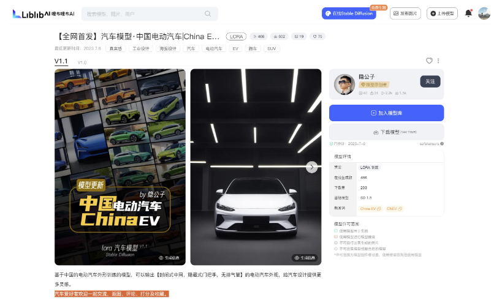This screenshot has width=491, height=300.
Task: Select the 电动汽车 tag
Action: pos(214,48)
